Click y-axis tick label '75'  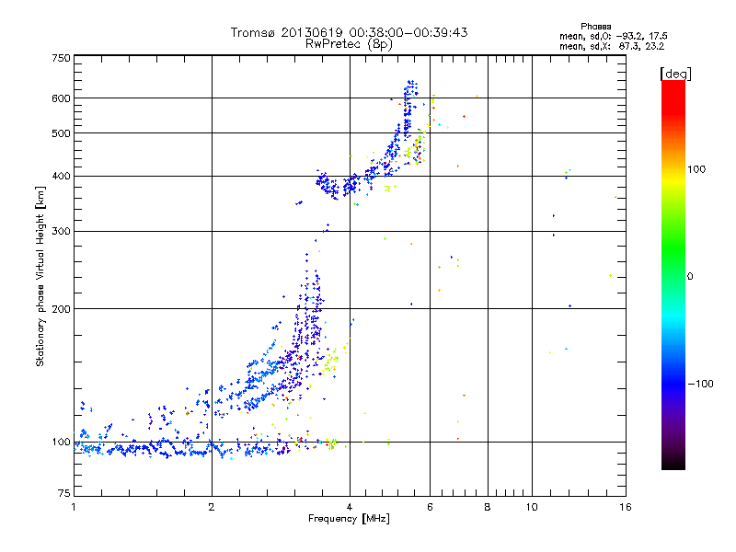(64, 493)
